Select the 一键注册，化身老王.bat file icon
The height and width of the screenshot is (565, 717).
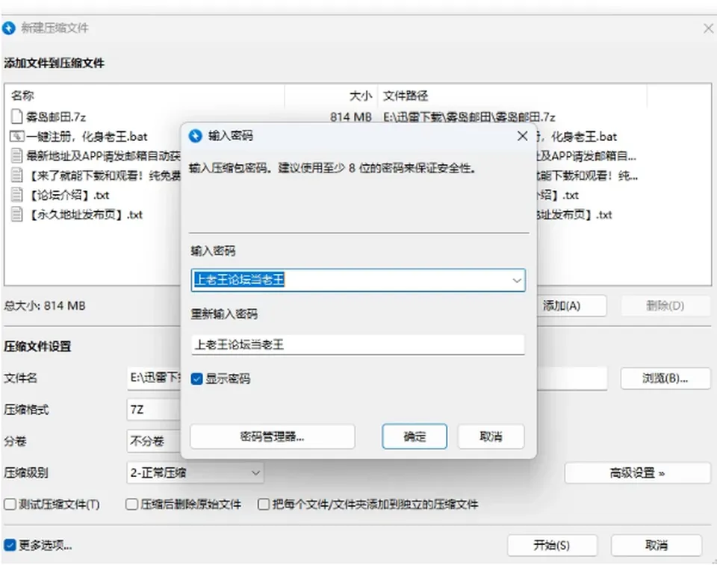click(17, 137)
